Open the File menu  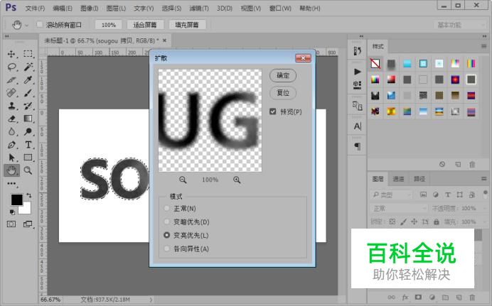[35, 9]
